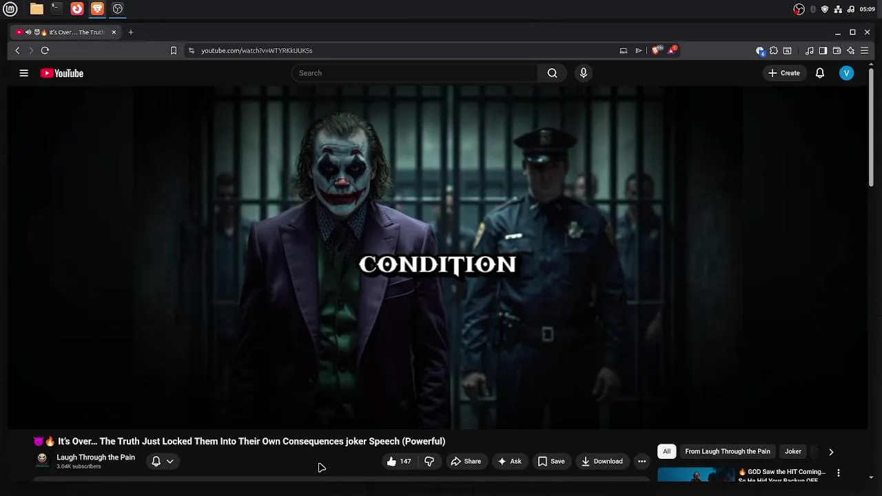Save video to a playlist
Viewport: 882px width, 496px height.
pos(551,462)
